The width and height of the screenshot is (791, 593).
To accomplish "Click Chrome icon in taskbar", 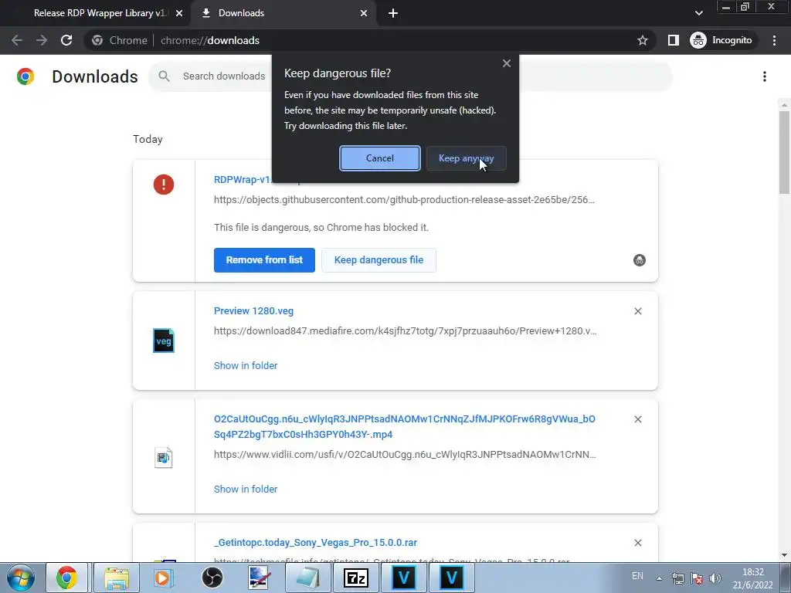I will 66,578.
